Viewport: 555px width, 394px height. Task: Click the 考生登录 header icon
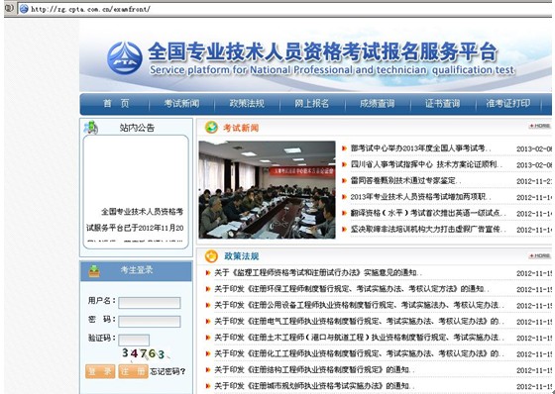94,271
